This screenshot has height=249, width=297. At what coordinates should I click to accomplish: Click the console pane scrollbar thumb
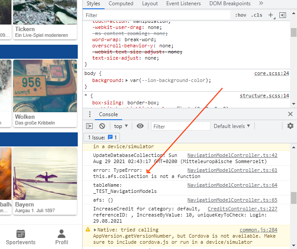click(293, 198)
